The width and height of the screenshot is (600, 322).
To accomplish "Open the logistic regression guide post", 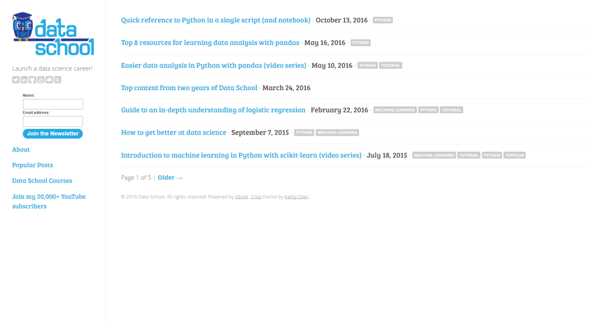I will [x=213, y=110].
